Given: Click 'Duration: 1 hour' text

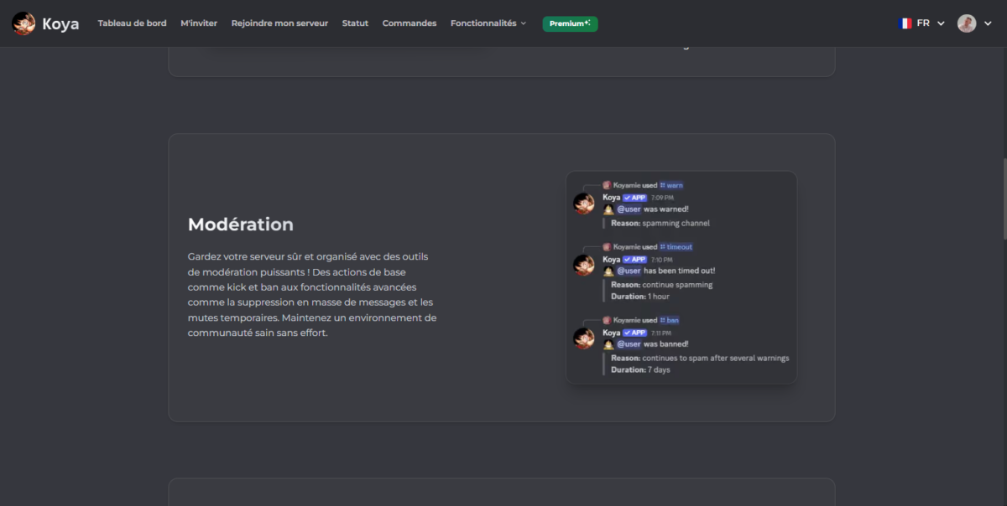Looking at the screenshot, I should (640, 297).
